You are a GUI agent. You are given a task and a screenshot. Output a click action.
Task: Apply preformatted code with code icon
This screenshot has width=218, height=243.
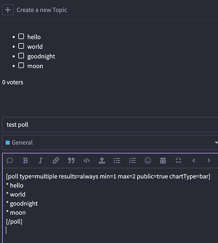point(87,160)
